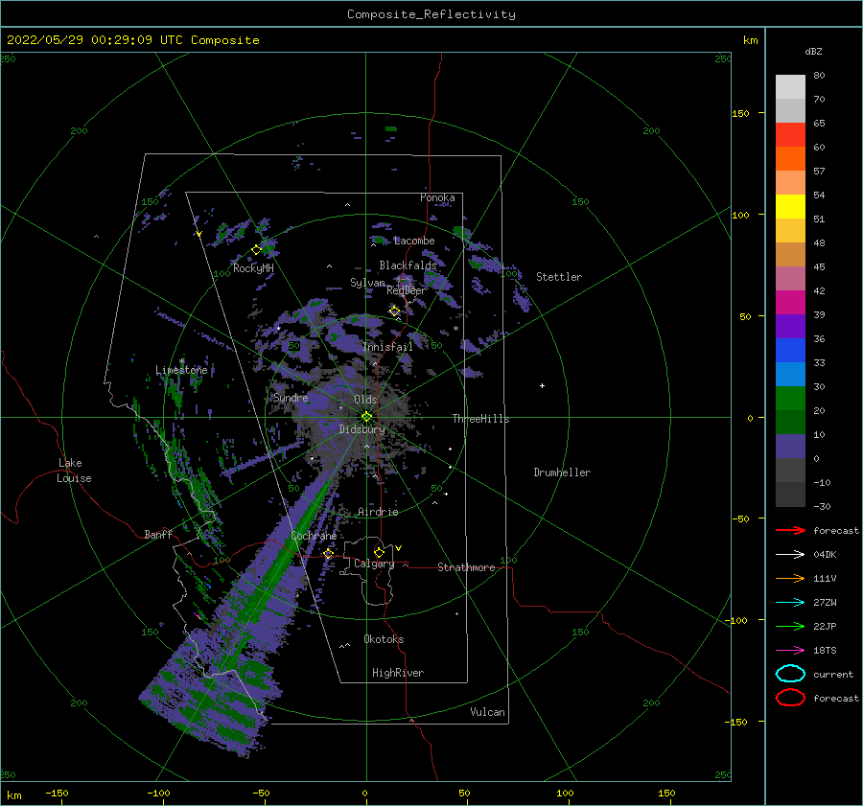Click the Sundre label

click(292, 397)
